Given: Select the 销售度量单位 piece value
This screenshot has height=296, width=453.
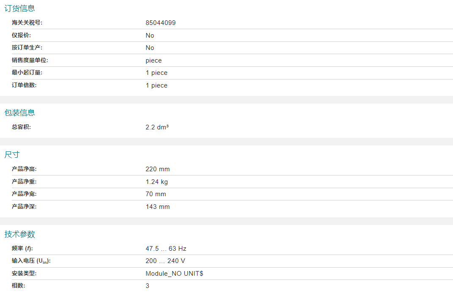Looking at the screenshot, I should pyautogui.click(x=154, y=60).
